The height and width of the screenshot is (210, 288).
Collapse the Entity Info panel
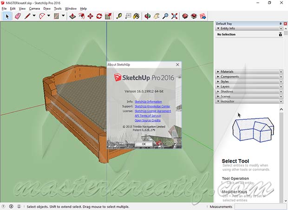coord(218,28)
